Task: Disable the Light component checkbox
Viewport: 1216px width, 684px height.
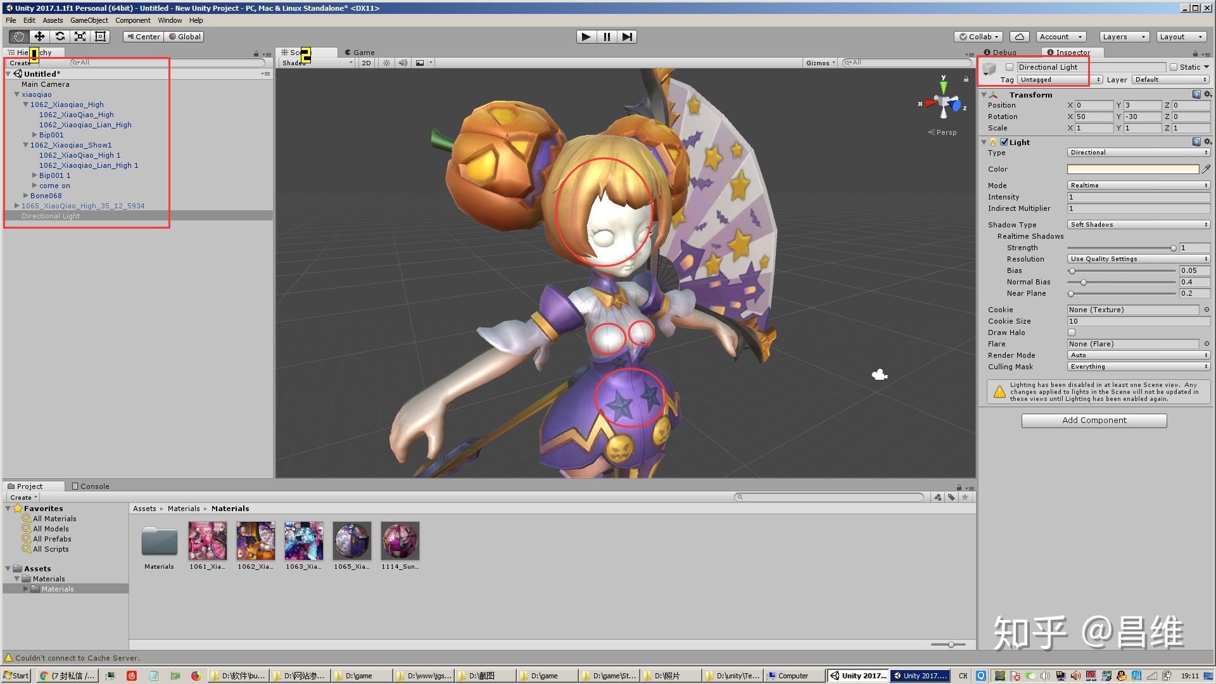Action: point(1004,142)
